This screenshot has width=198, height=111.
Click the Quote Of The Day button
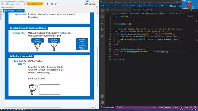click(x=54, y=40)
